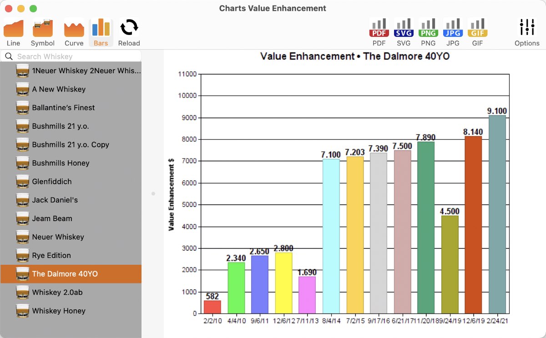Viewport: 546px width, 338px height.
Task: Export chart as GIF
Action: pos(477,33)
